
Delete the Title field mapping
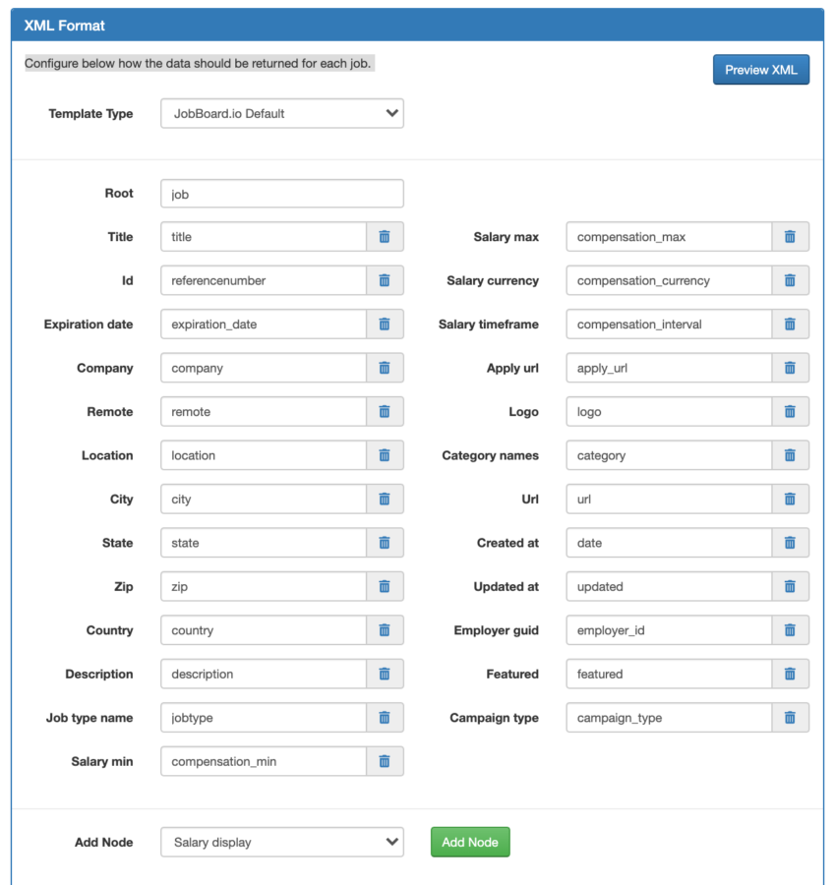pyautogui.click(x=384, y=236)
